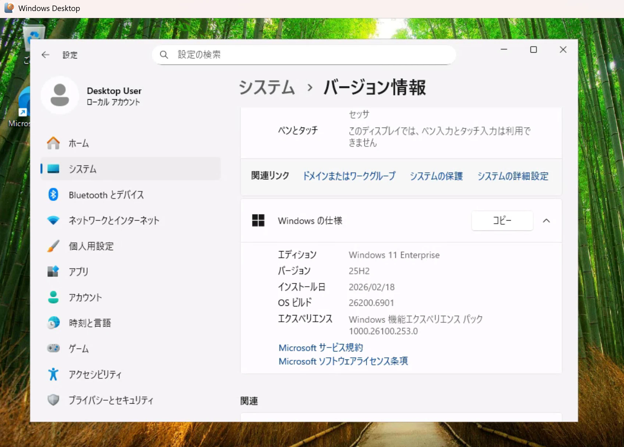Screen dimensions: 624x447
Task: Select Bluetooth とデバイス menu item
Action: tap(131, 194)
